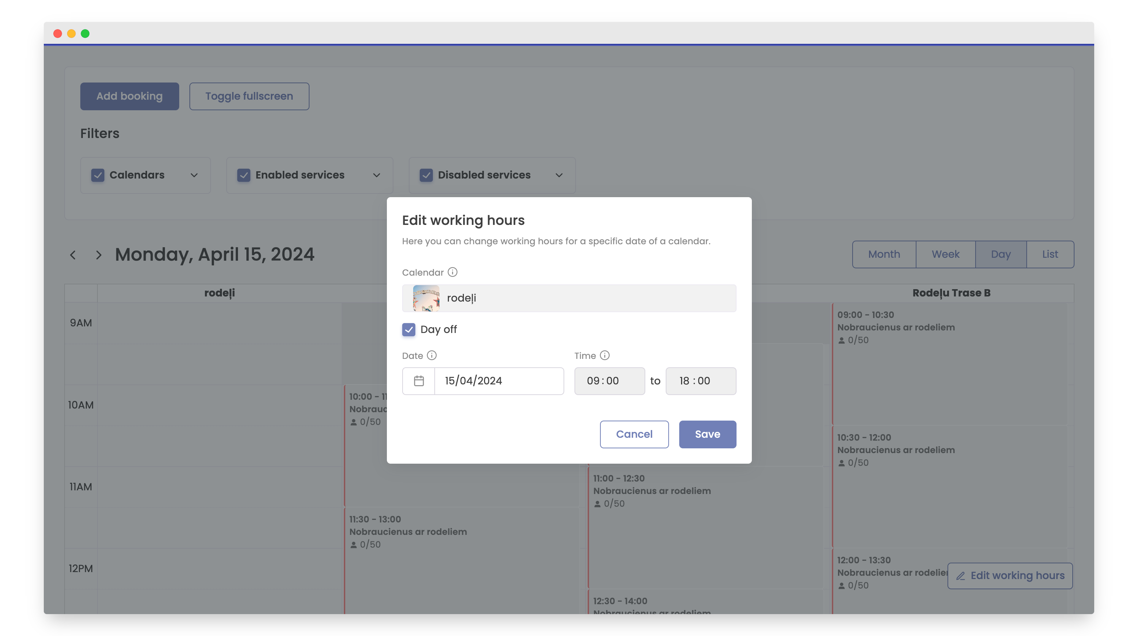Toggle the Calendars filter checkbox

tap(97, 175)
